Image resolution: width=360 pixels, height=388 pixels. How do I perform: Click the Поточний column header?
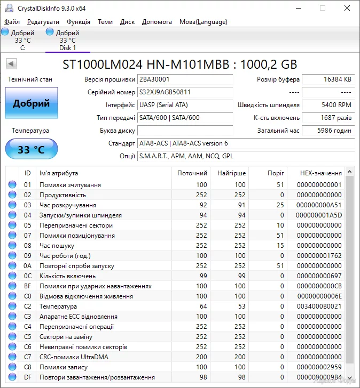click(191, 173)
